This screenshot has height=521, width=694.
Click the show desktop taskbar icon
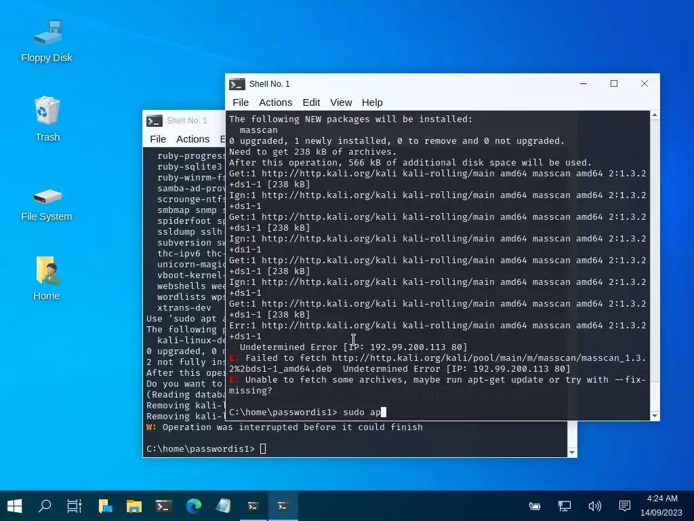tap(105, 506)
